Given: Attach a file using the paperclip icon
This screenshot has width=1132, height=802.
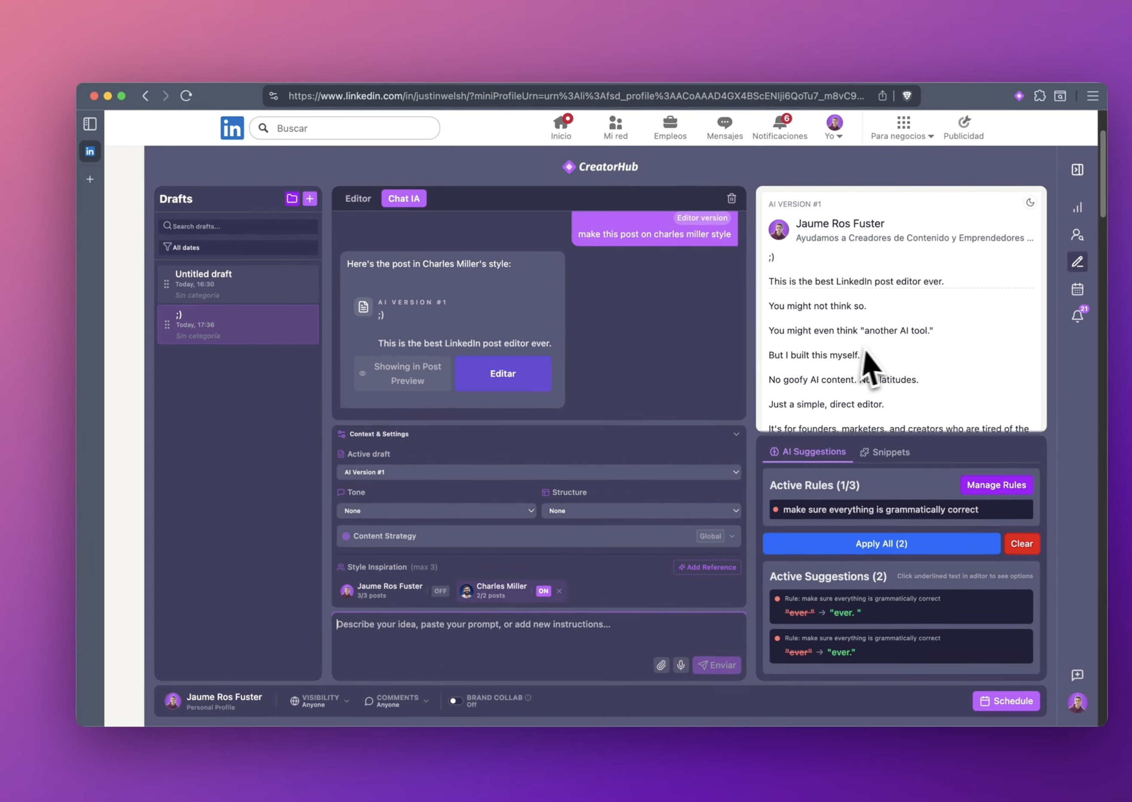Looking at the screenshot, I should pos(661,665).
